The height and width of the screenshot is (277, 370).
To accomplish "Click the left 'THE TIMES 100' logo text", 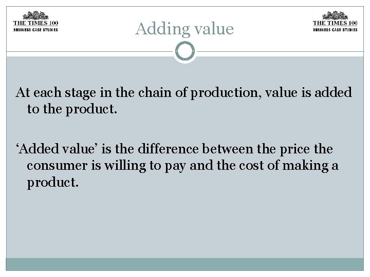I will [35, 23].
